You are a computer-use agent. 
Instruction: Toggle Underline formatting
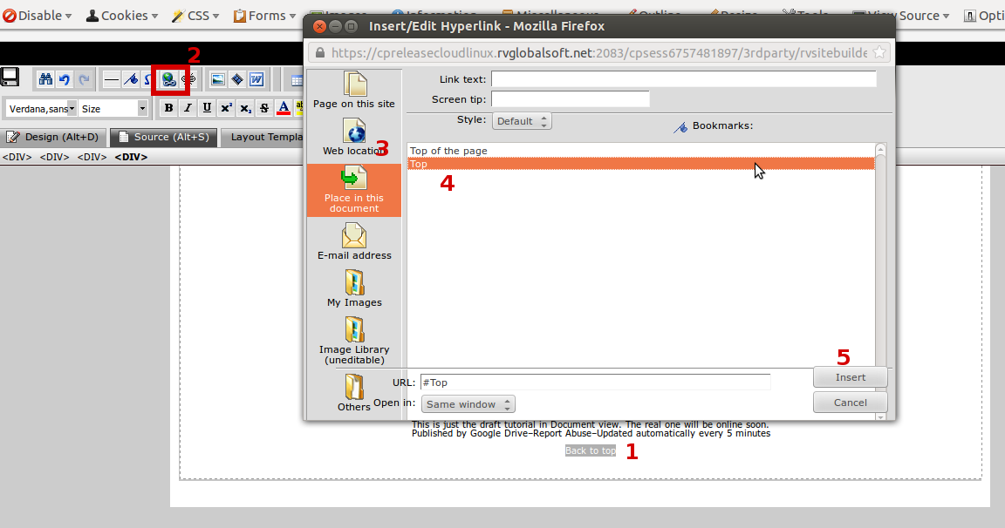[207, 108]
